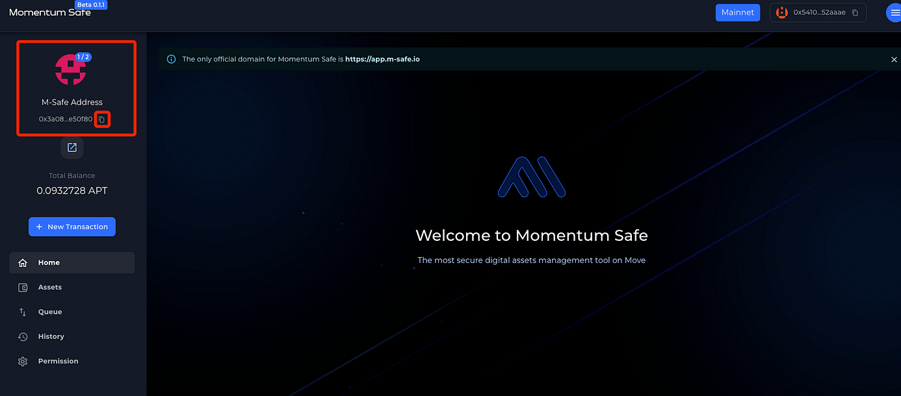Start a New Transaction
This screenshot has width=901, height=396.
pos(72,227)
